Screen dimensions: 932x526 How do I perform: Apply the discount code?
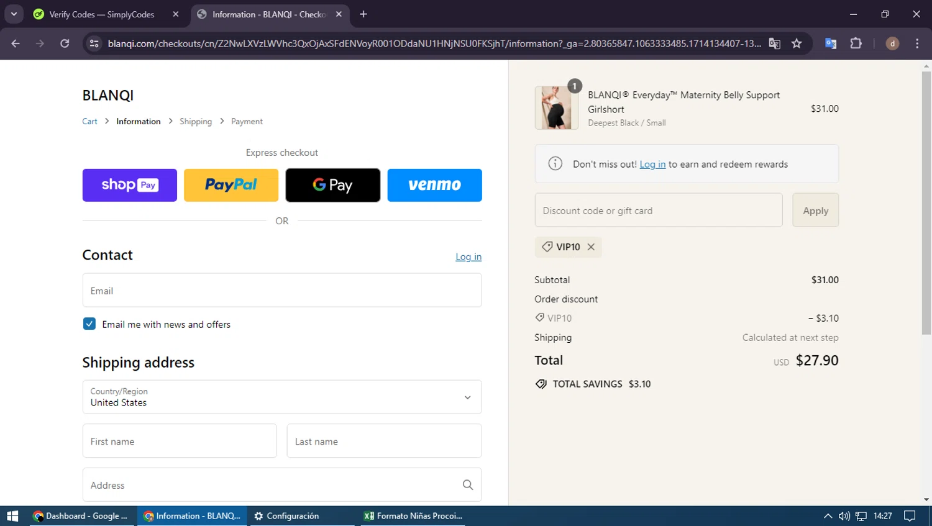815,211
